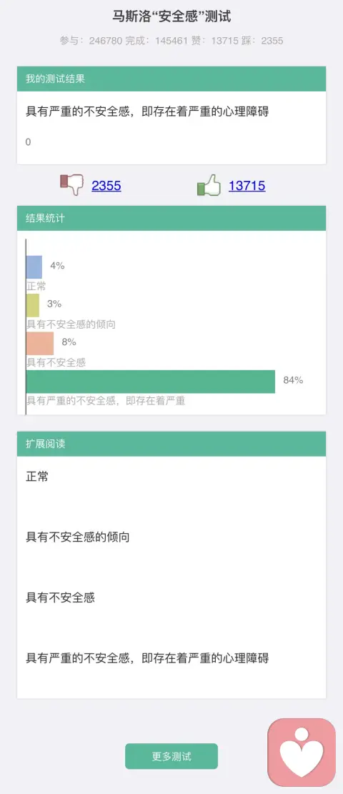The image size is (343, 794).
Task: Click the participation stats line under the title
Action: 171,41
